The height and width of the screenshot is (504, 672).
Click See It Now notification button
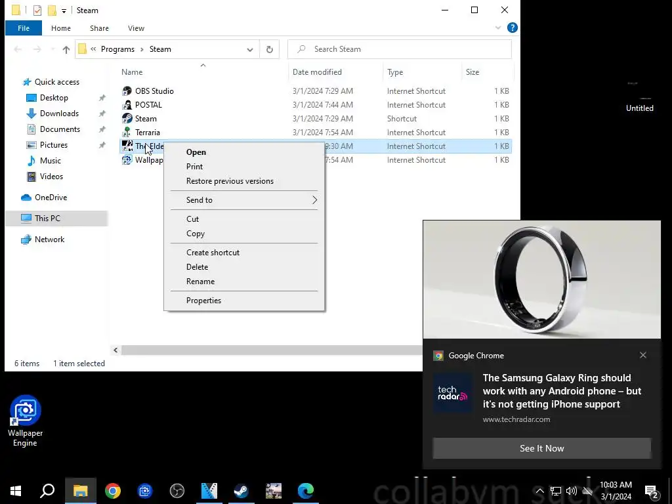click(x=541, y=448)
